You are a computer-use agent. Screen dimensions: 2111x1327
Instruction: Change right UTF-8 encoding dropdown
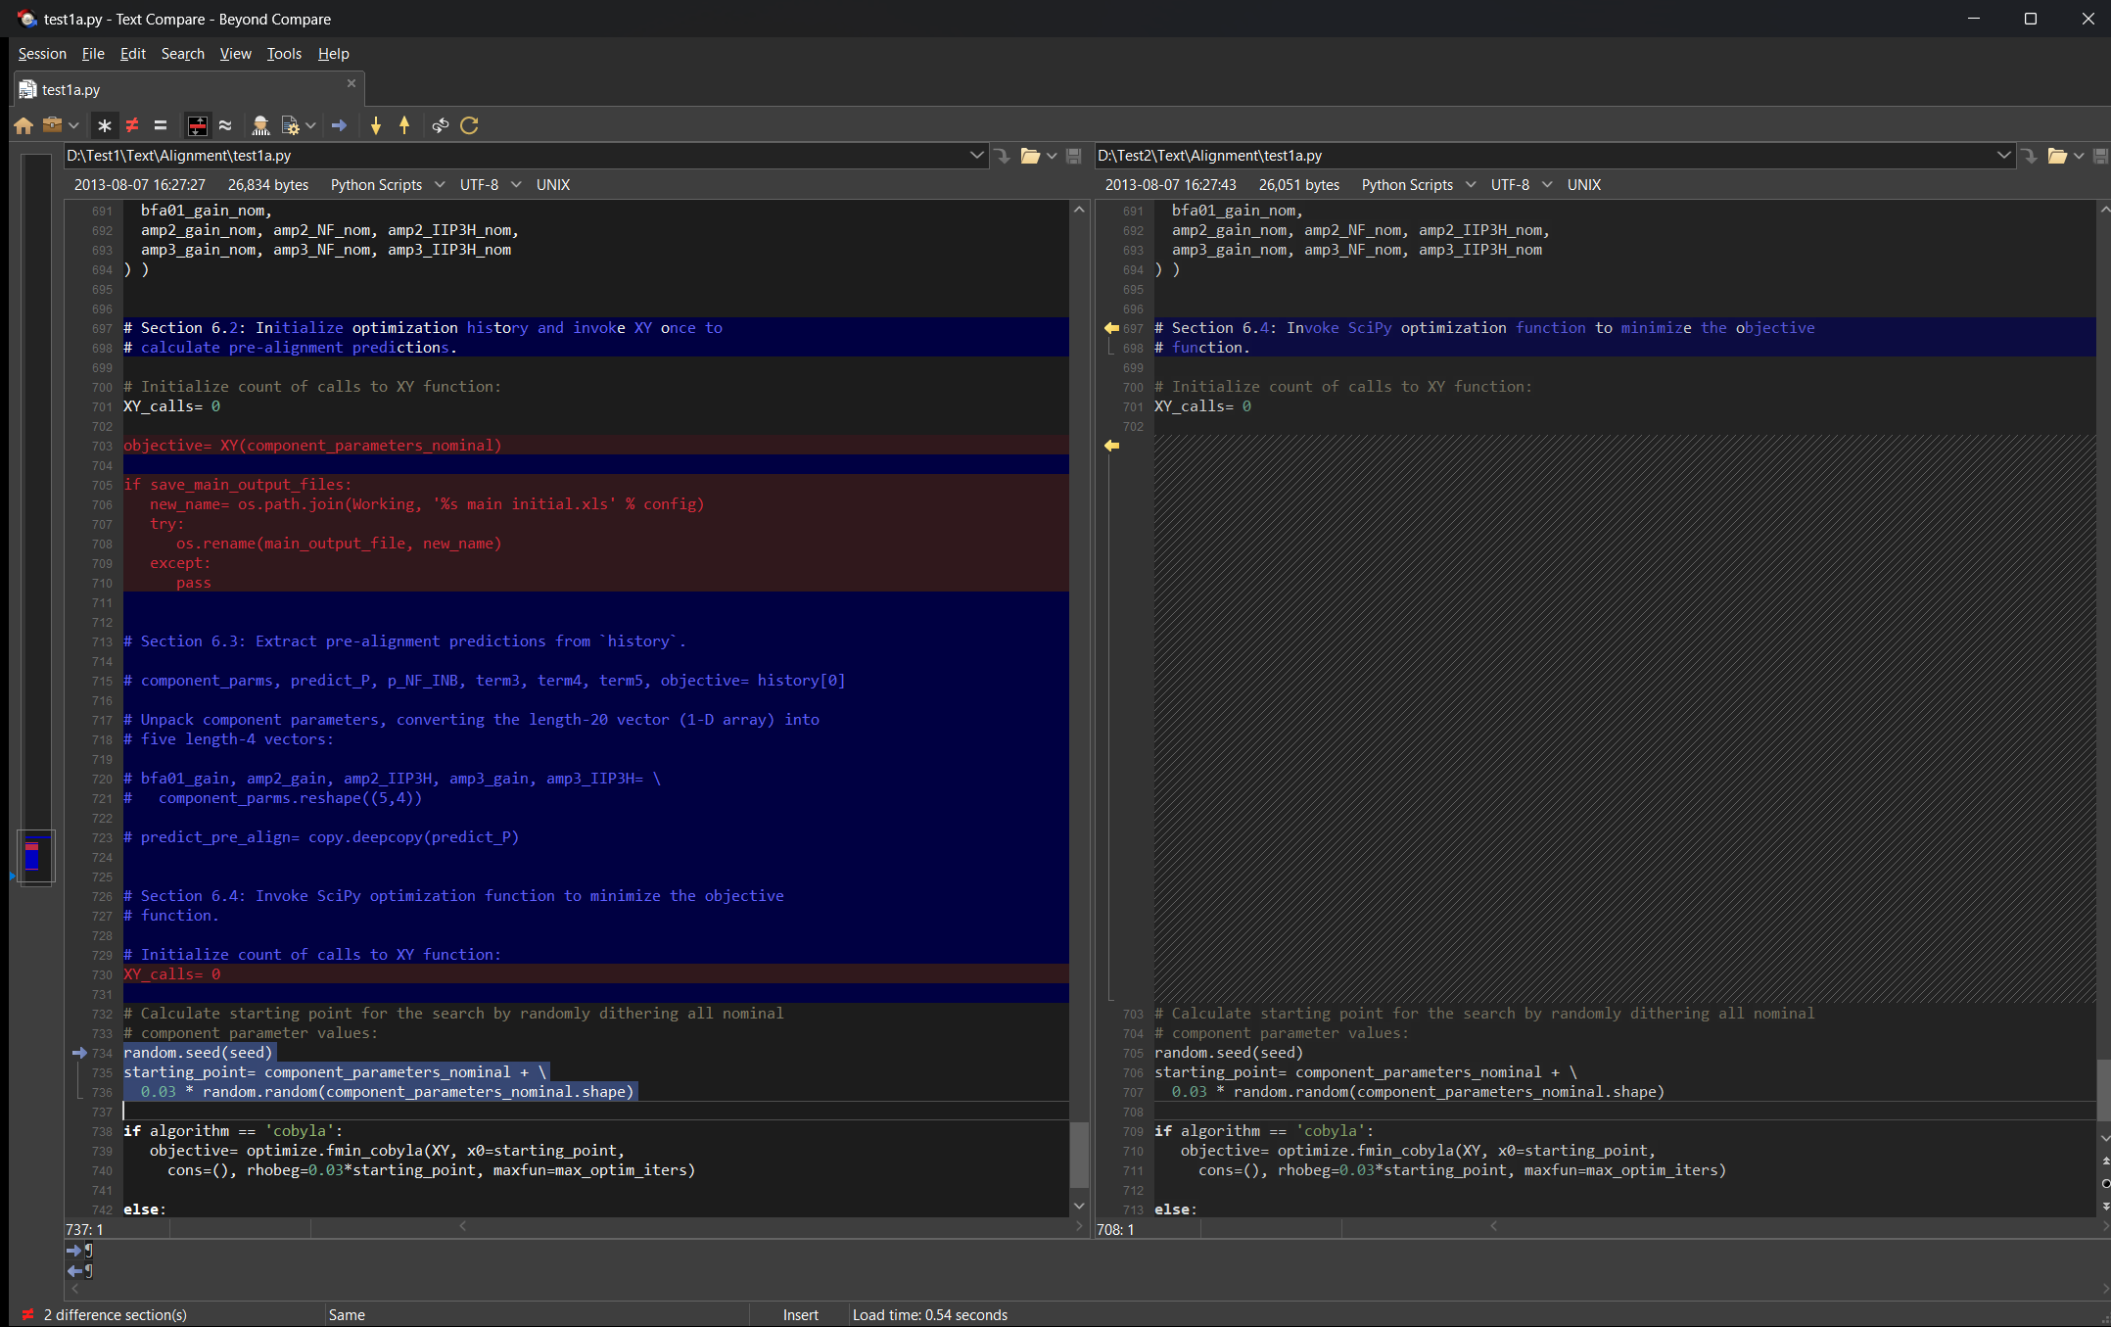pos(1522,184)
